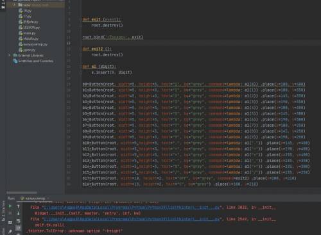Click the scroll to end console icon
This screenshot has height=235, width=321.
tap(18, 228)
